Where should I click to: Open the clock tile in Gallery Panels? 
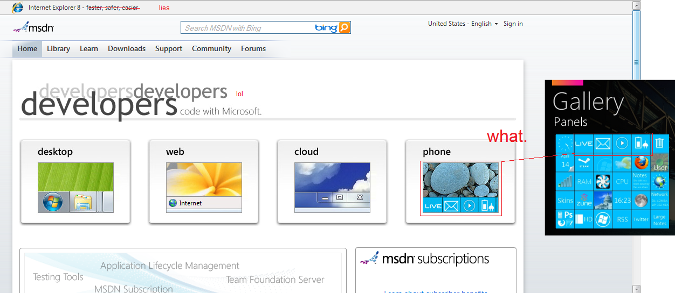[x=565, y=144]
